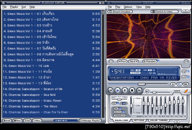Click the preamp slider
Viewport: 192px width, 130px height.
(131, 106)
